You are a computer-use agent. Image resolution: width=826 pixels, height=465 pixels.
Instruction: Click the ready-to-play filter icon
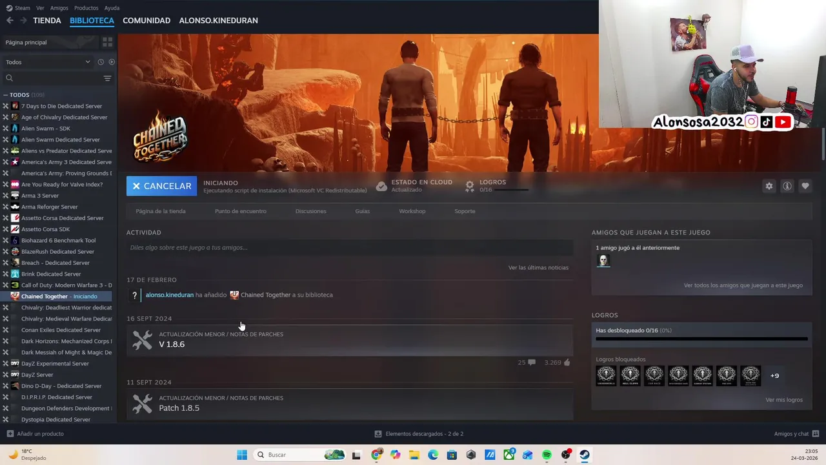(112, 62)
